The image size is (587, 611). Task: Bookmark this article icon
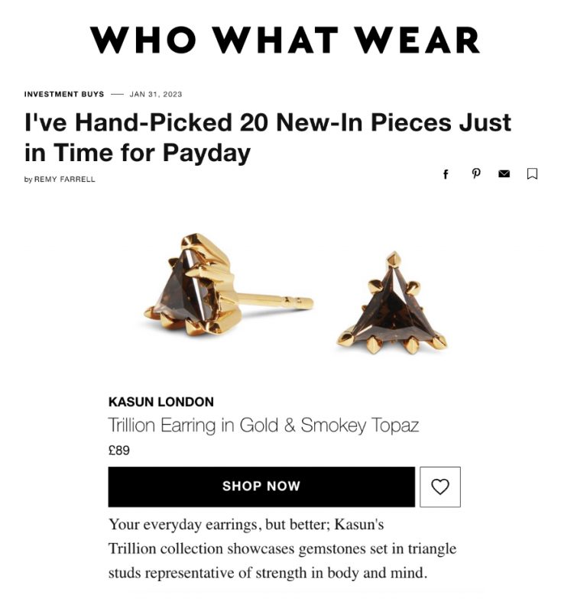coord(532,174)
